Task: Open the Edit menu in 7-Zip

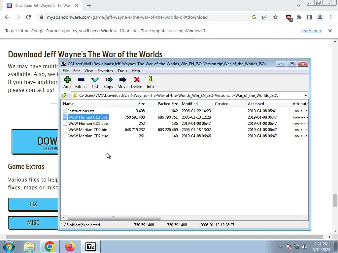Action: [77, 71]
